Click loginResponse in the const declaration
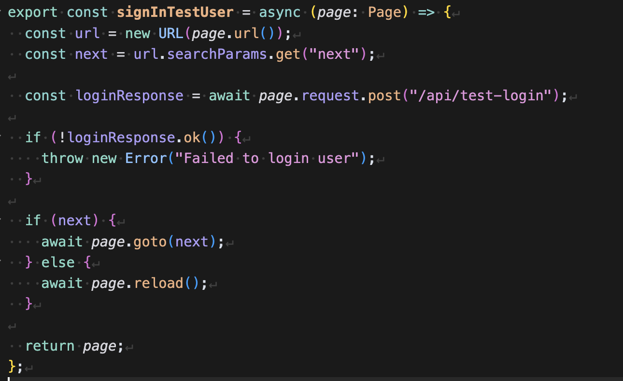The width and height of the screenshot is (623, 381). tap(129, 95)
